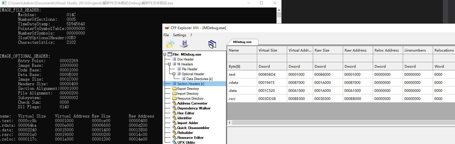
Task: Collapse the Nt Headers tree node
Action: click(x=170, y=64)
